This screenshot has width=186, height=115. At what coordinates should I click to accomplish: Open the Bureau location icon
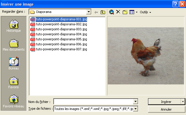point(14,63)
